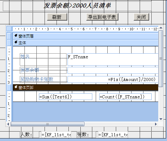Click the horizontal scrollbar right arrow
This screenshot has width=167, height=141.
tap(156, 124)
